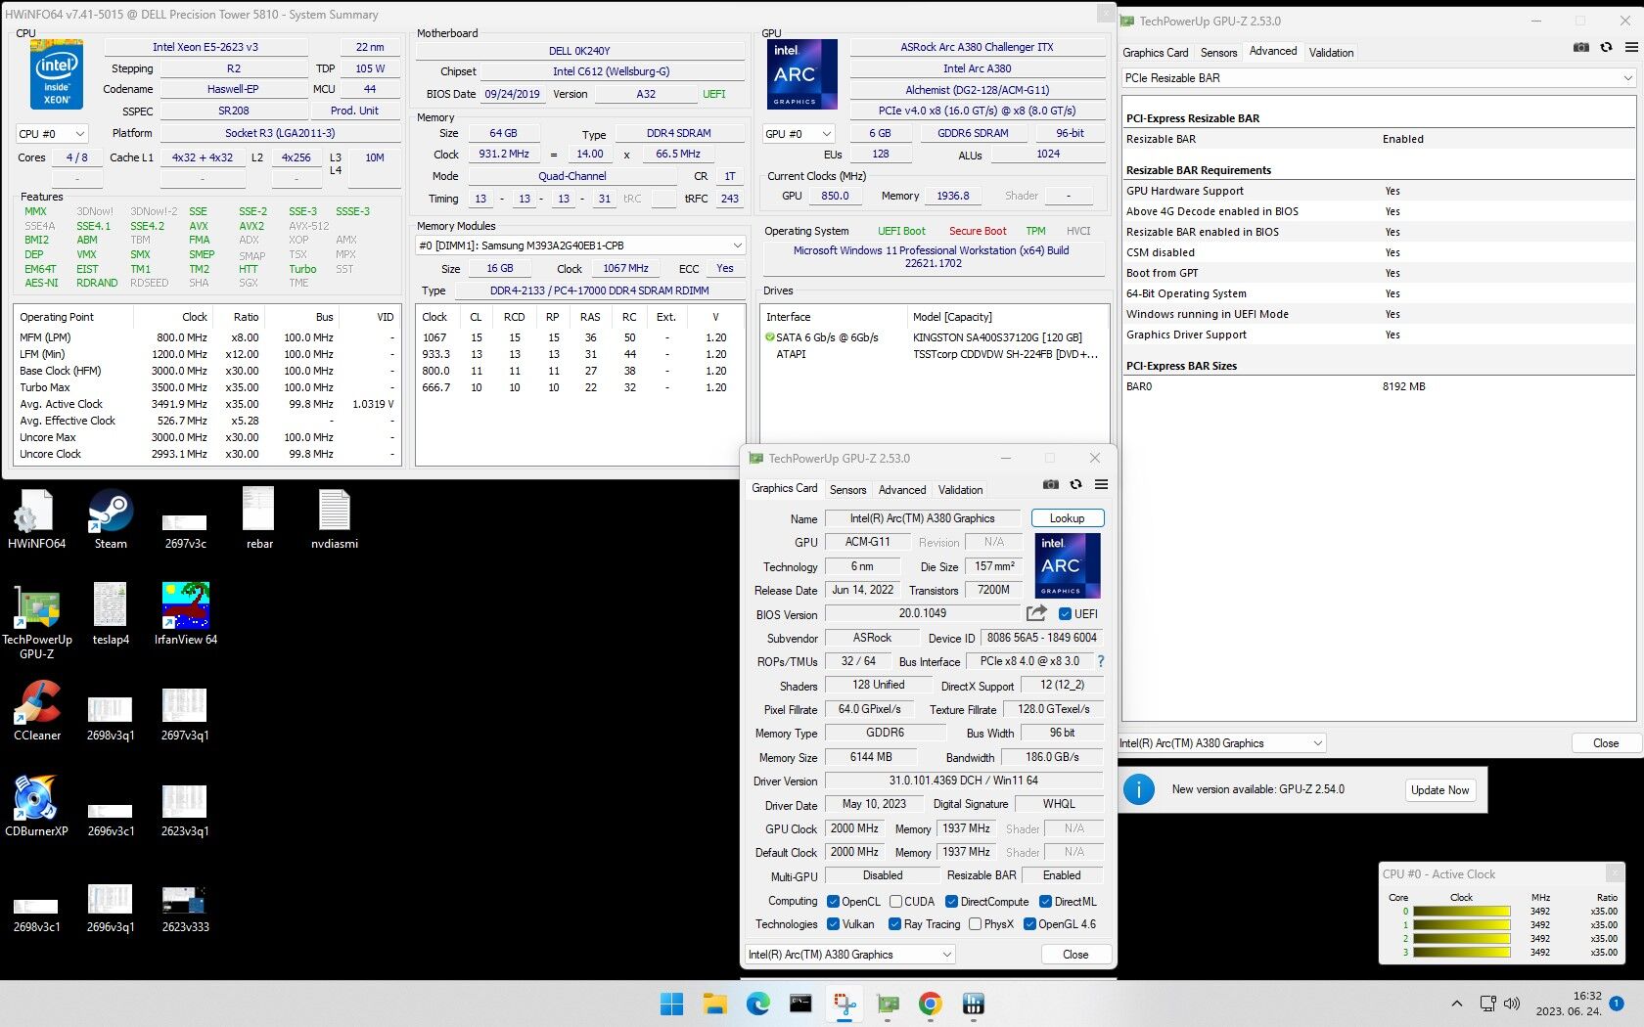The height and width of the screenshot is (1027, 1644).
Task: Open the rebar file on desktop
Action: tap(259, 519)
